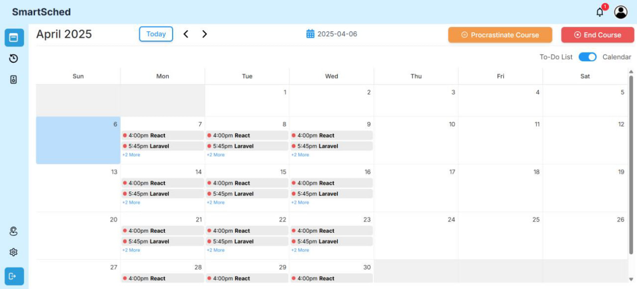Open 5:45pm Laravel event on April 15
637x289 pixels.
[x=247, y=194]
